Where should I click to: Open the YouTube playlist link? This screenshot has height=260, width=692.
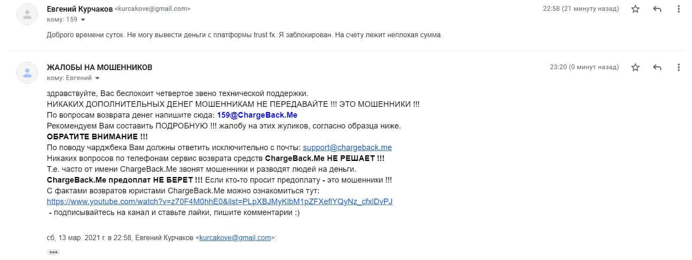[x=219, y=202]
